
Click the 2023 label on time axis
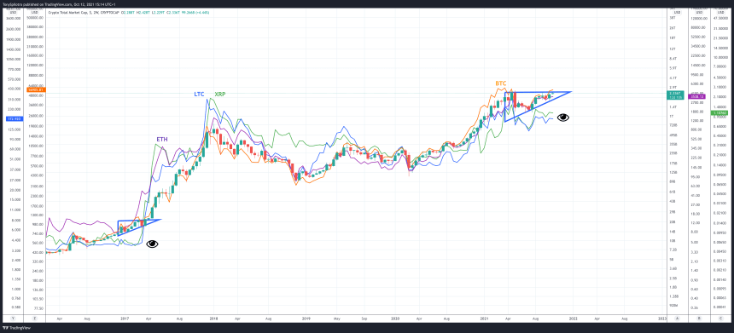(x=662, y=318)
